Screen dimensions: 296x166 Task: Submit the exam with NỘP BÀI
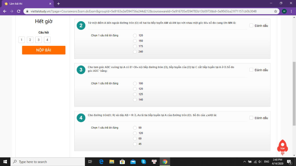click(44, 50)
